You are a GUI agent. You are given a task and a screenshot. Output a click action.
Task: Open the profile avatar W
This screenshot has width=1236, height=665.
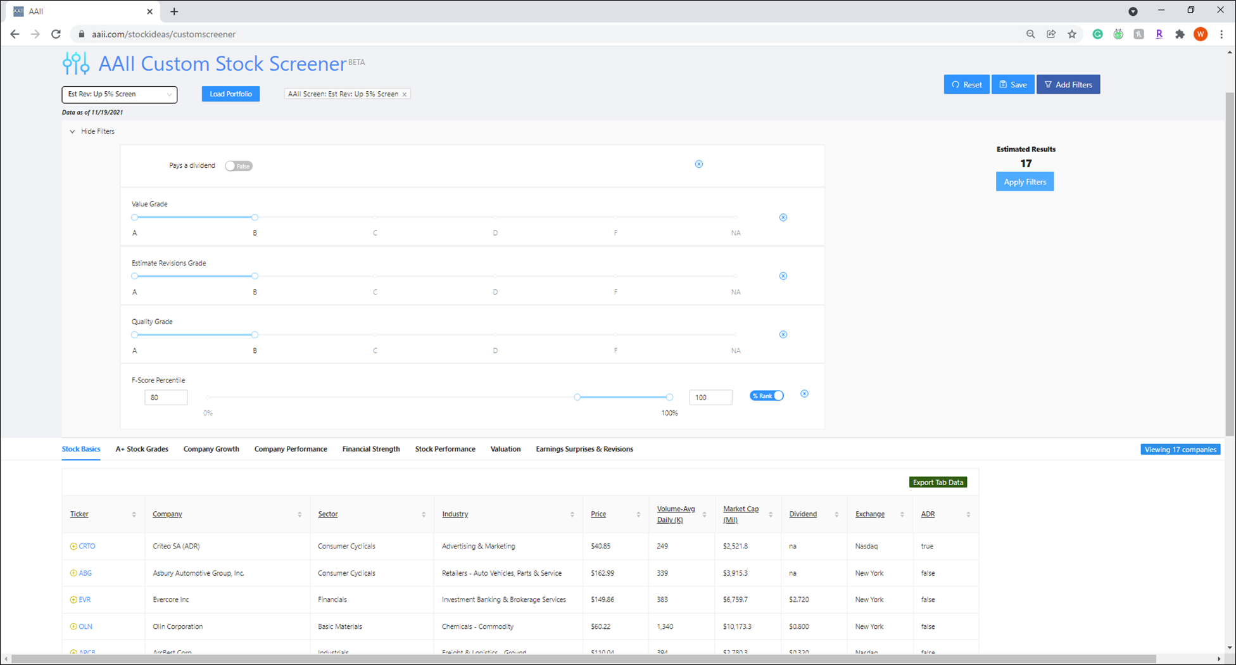[x=1201, y=34]
